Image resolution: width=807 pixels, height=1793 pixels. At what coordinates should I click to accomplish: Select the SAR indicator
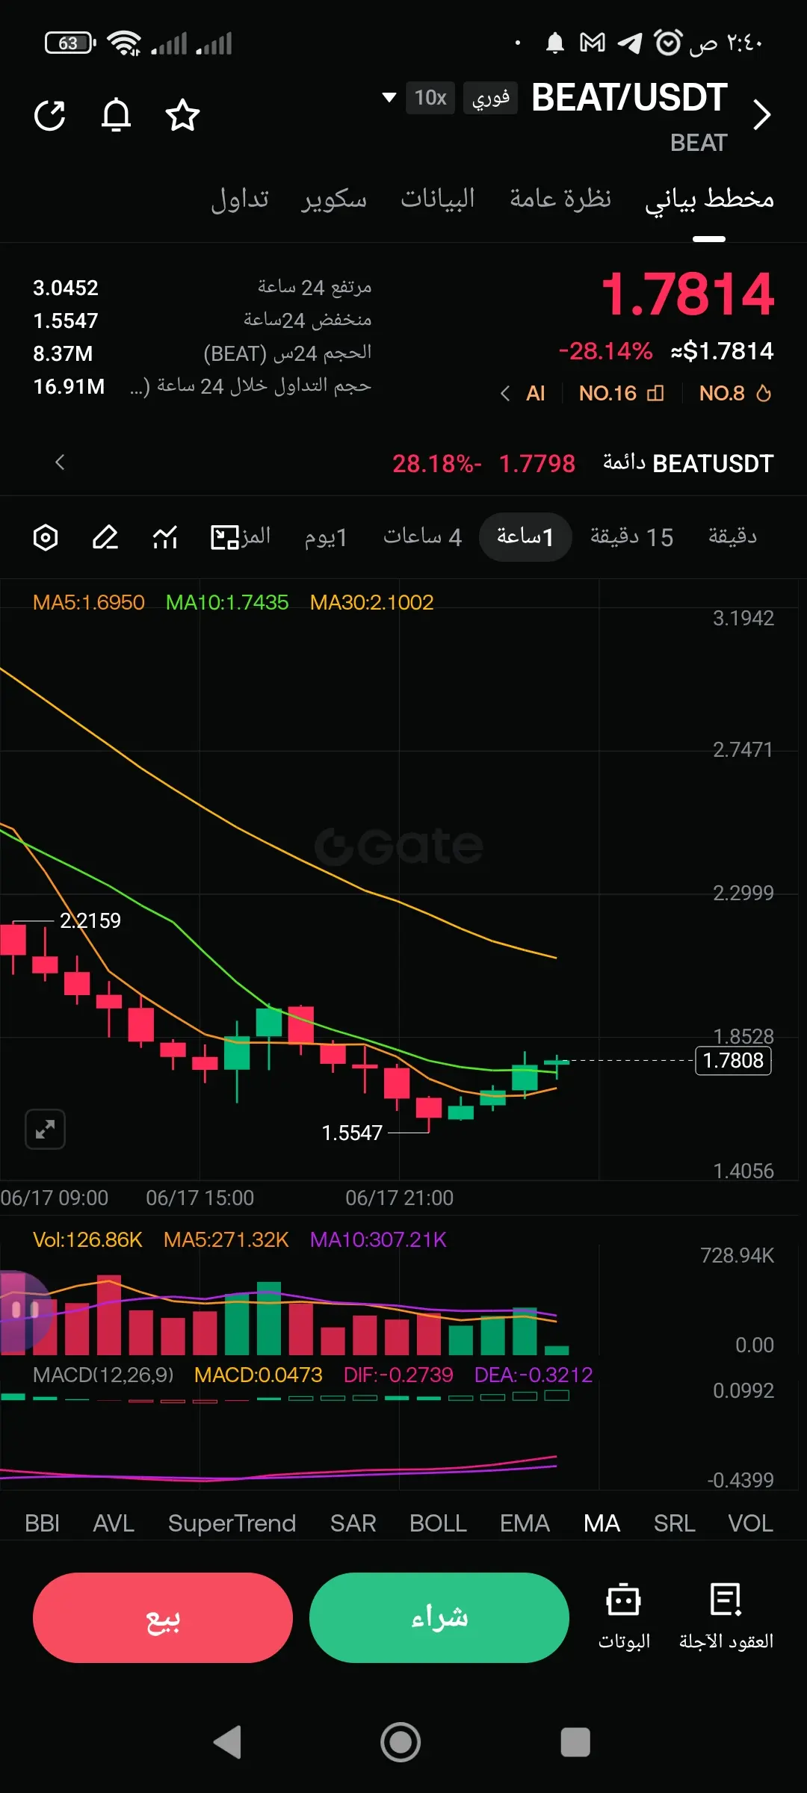(353, 1523)
